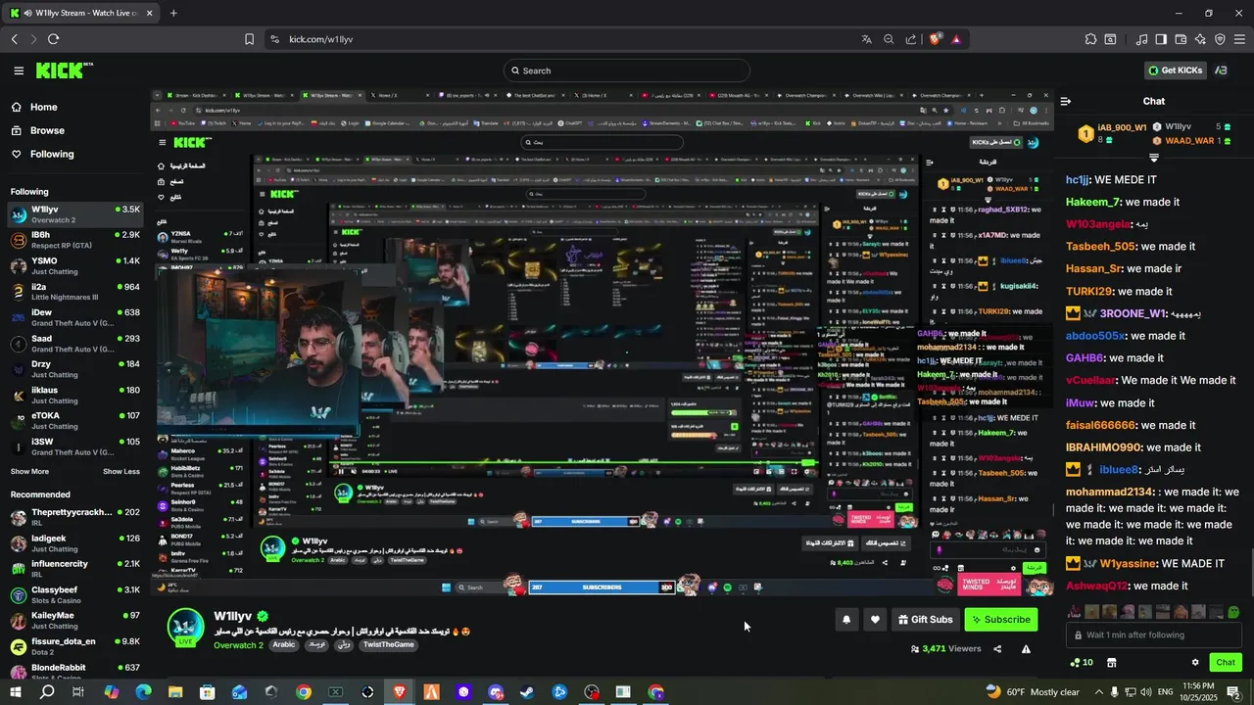1254x705 pixels.
Task: Focus the Kick search box
Action: (x=627, y=70)
